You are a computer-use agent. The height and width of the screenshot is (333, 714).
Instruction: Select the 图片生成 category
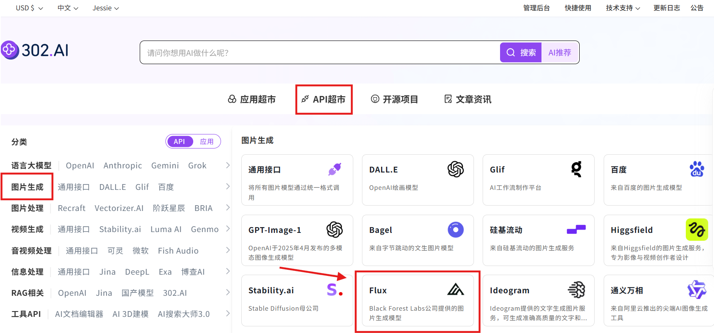(27, 187)
